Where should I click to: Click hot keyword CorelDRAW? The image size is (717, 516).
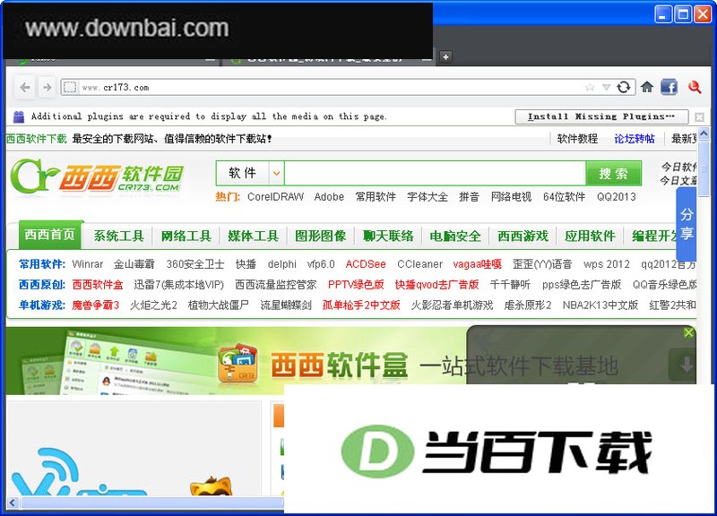tap(275, 197)
